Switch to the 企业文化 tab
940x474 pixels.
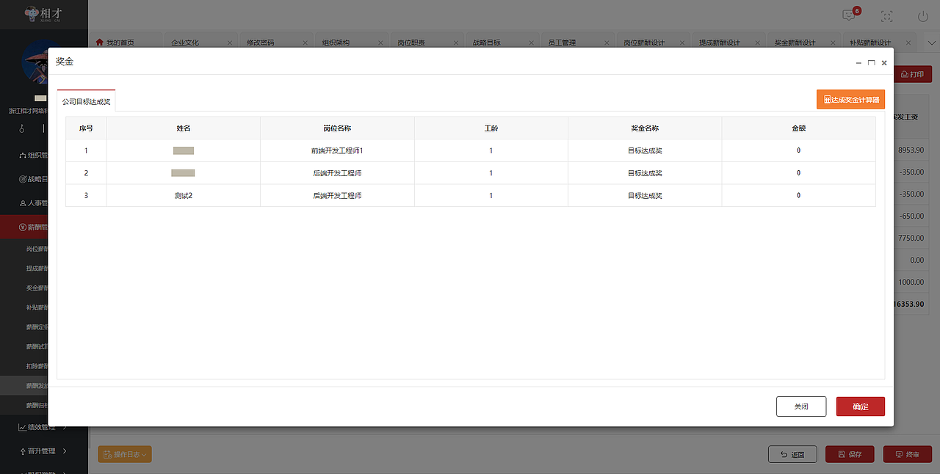click(x=185, y=43)
